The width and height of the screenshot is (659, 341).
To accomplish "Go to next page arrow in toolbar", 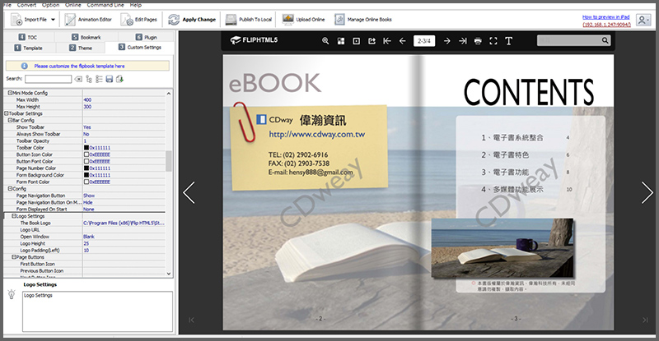I will [x=447, y=41].
